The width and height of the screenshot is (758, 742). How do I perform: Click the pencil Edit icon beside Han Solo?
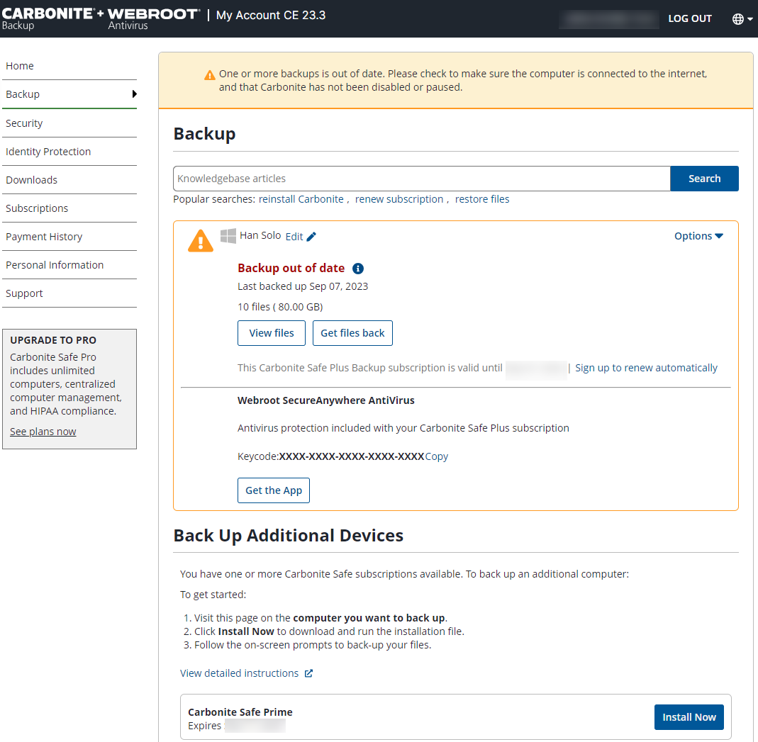click(311, 237)
